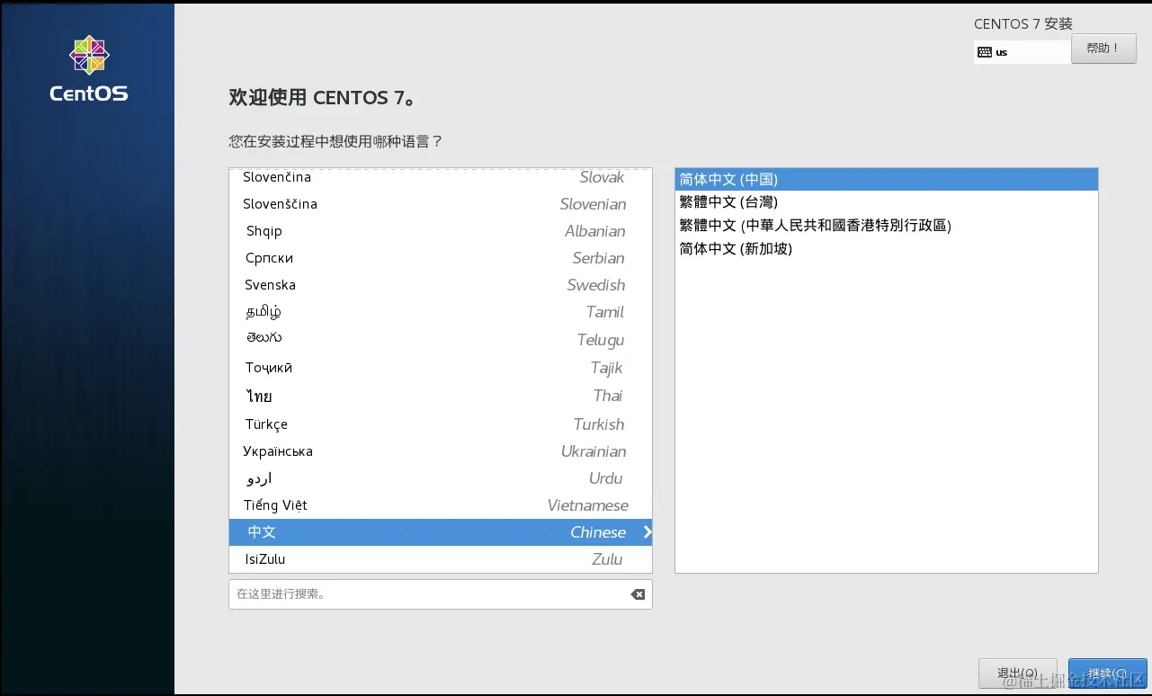
Task: Choose 繁體中文 Hong Kong locale
Action: coord(887,226)
